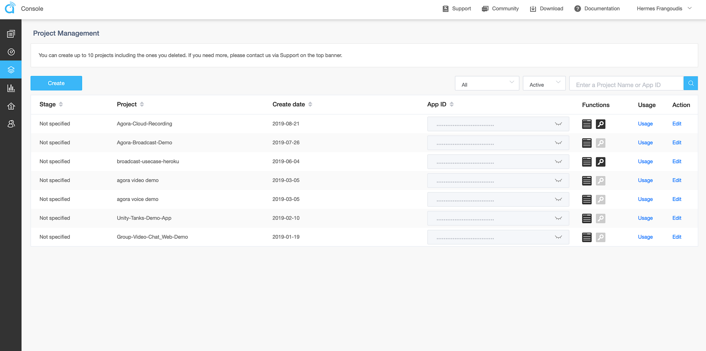Viewport: 706px width, 351px height.
Task: Edit the Group-Video-Chat_Web-Demo project
Action: (677, 237)
